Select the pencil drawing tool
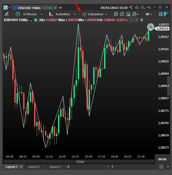This screenshot has height=175, width=172. [7, 14]
